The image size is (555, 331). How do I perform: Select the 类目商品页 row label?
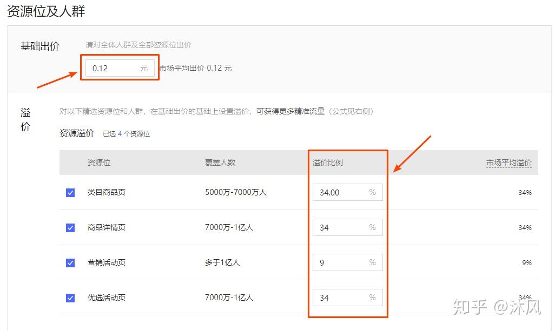[x=106, y=192]
